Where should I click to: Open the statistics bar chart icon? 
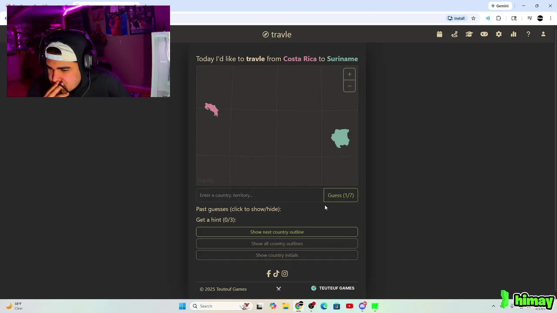point(513,34)
